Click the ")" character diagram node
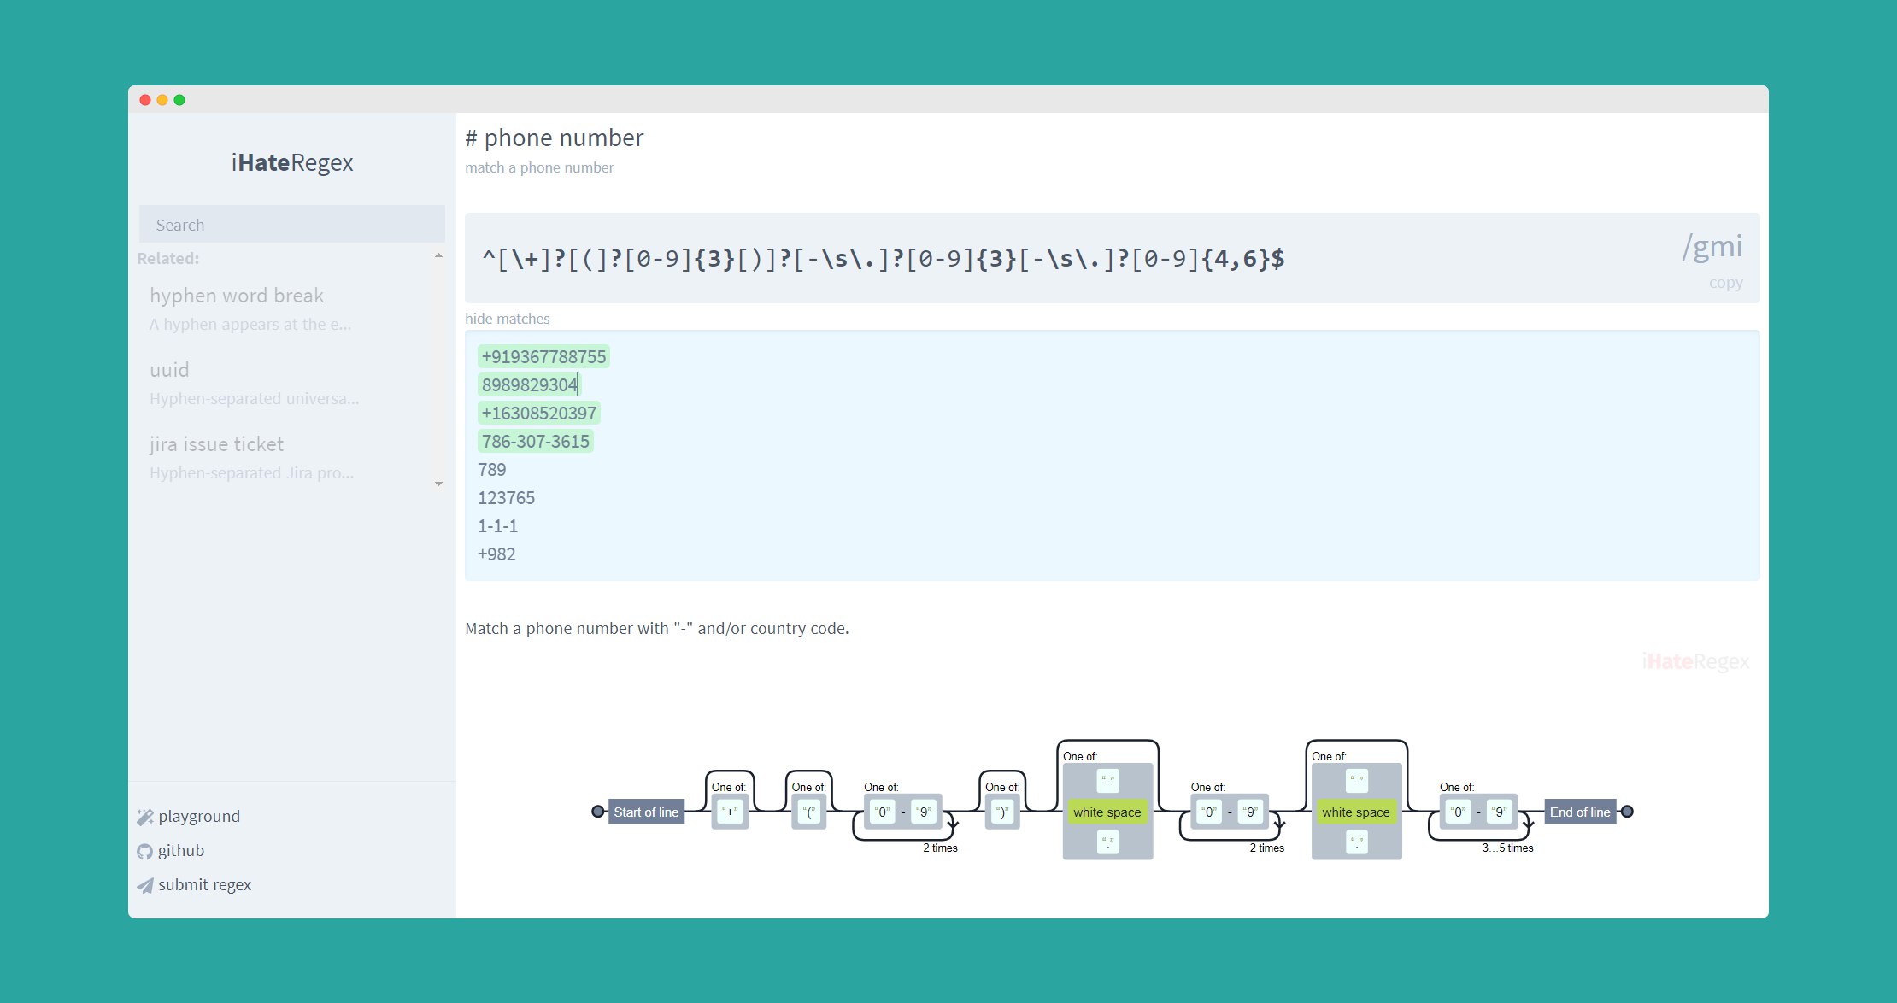1897x1003 pixels. [x=1003, y=812]
